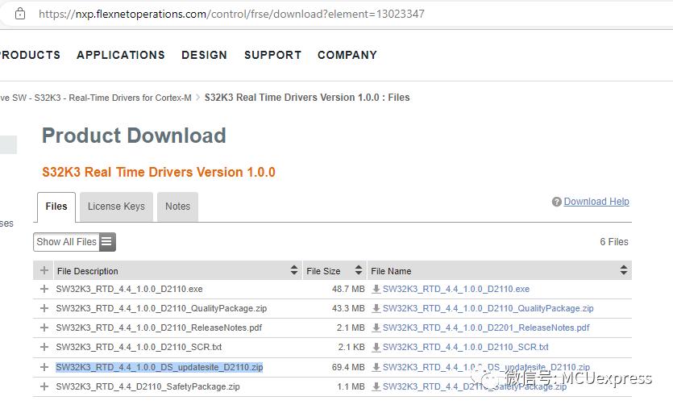This screenshot has width=673, height=409.
Task: Select the Files tab
Action: click(x=56, y=207)
